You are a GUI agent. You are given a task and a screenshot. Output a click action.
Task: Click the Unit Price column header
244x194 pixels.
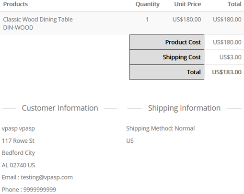pos(187,4)
